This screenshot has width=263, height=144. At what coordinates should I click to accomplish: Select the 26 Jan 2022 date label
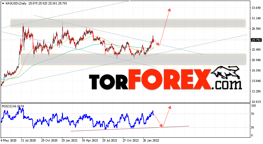pos(151,141)
